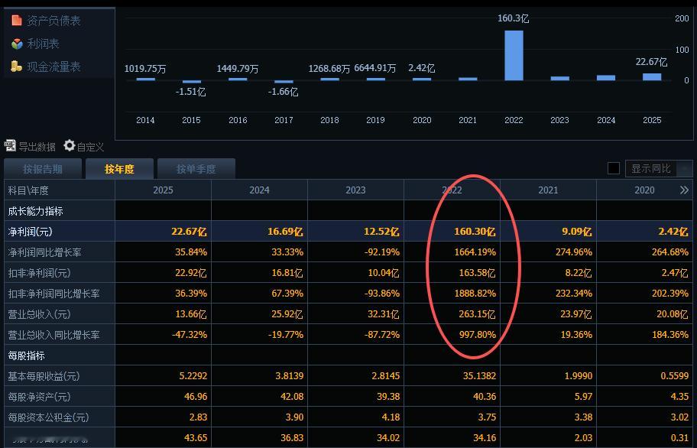
Task: Click the 2023 column header
Action: click(355, 190)
